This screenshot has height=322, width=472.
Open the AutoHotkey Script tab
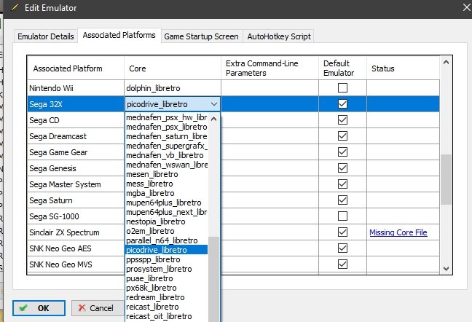(279, 36)
